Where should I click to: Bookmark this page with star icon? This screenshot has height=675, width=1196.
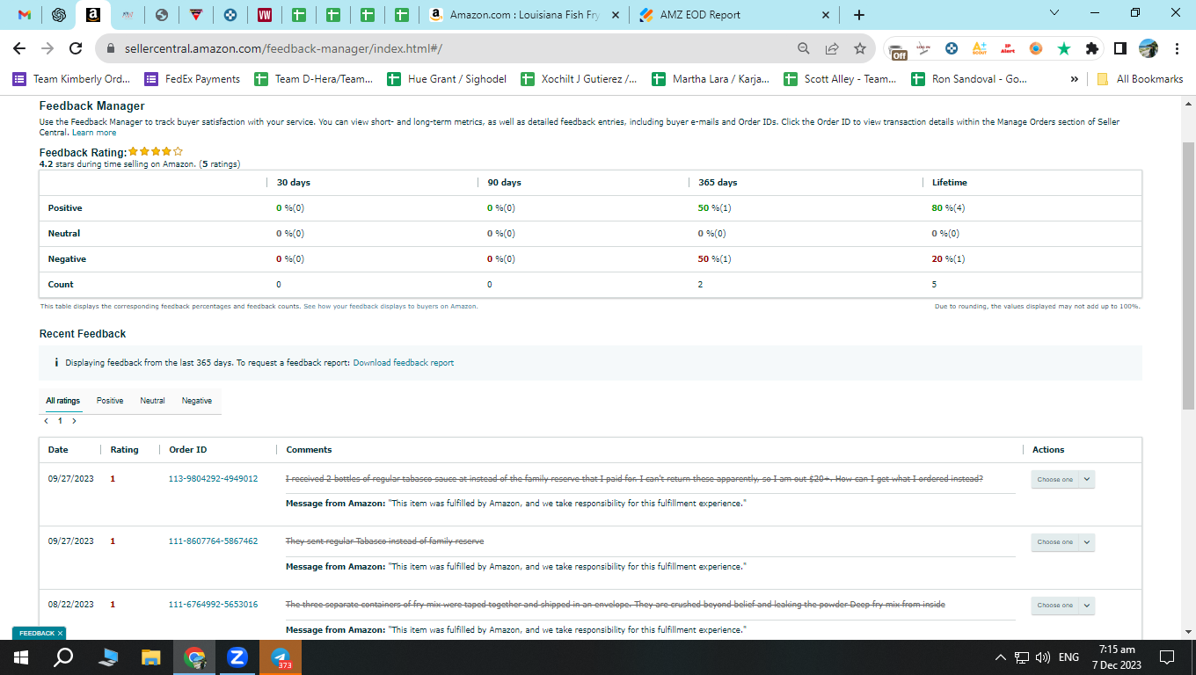click(x=860, y=48)
